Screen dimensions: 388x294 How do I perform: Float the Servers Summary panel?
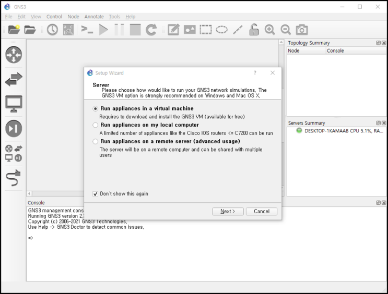(379, 123)
